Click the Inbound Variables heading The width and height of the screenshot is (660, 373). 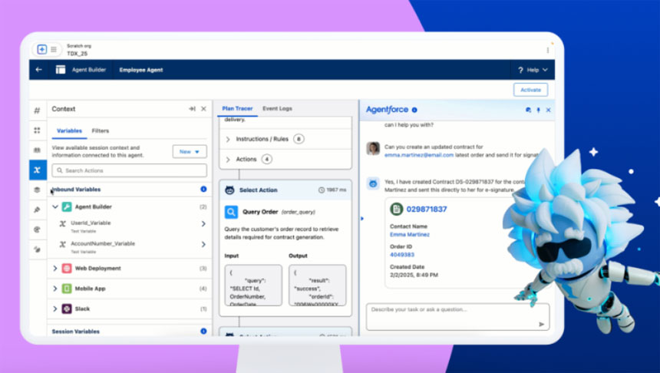[x=76, y=190]
